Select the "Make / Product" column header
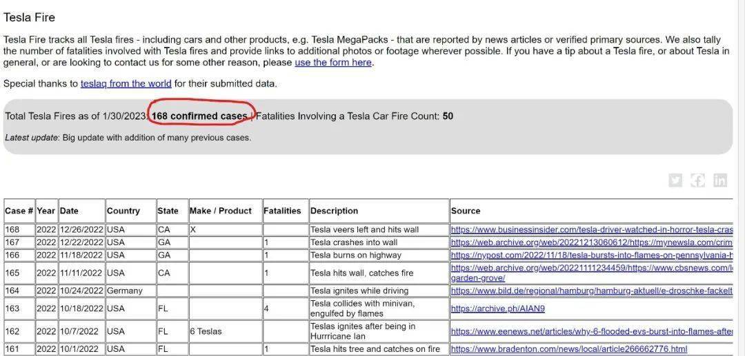 click(221, 211)
